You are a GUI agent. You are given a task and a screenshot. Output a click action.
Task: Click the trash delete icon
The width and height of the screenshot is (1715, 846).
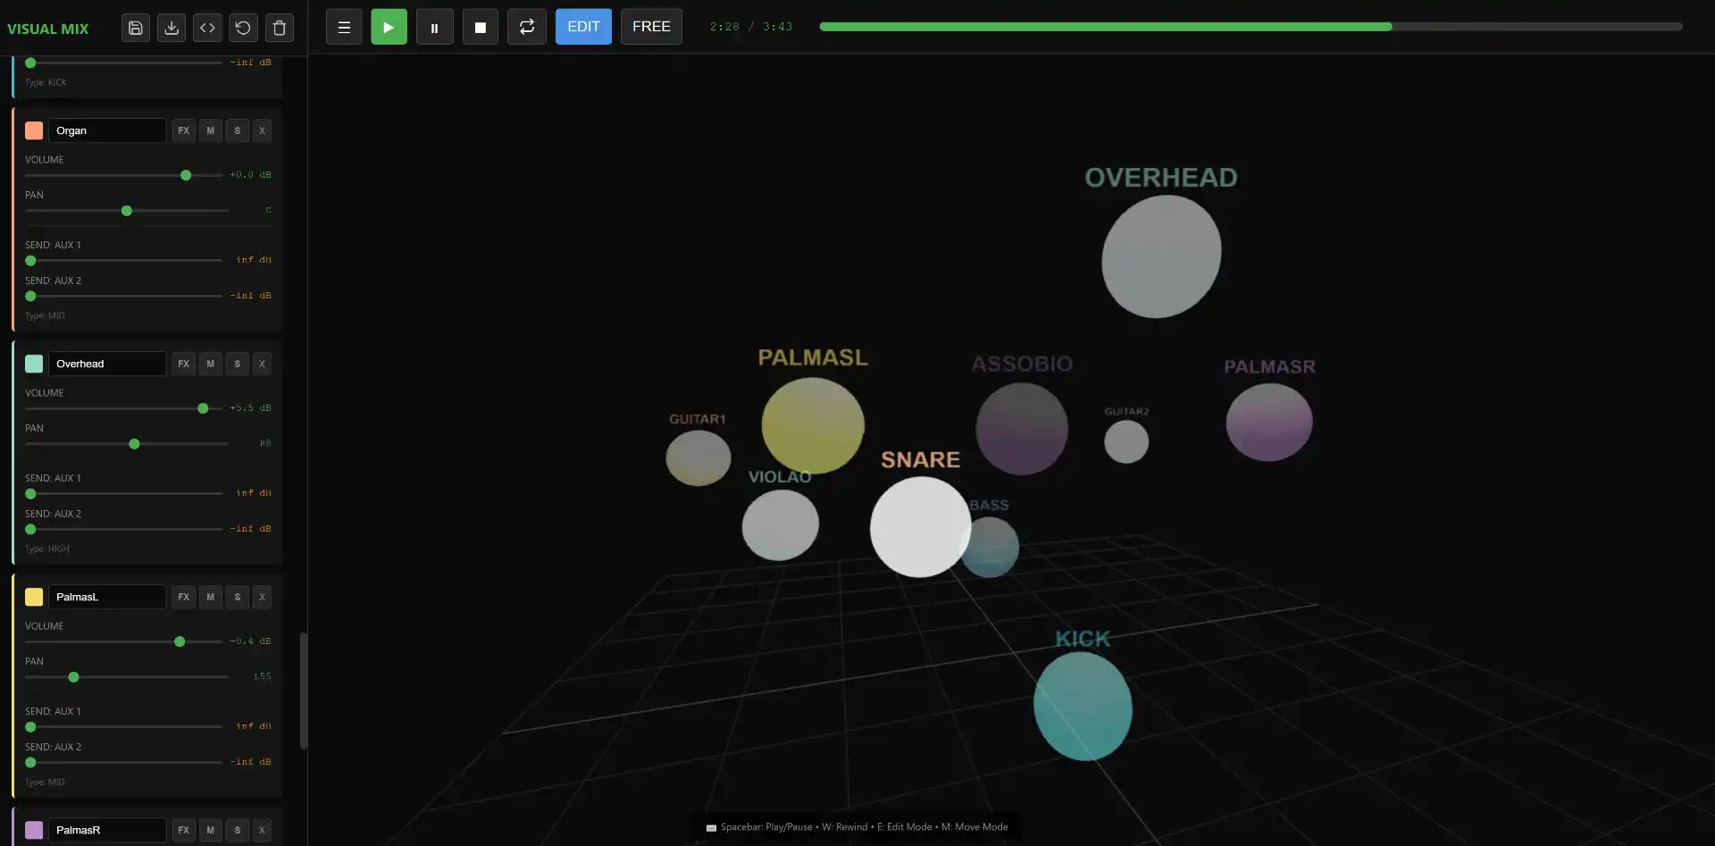279,27
